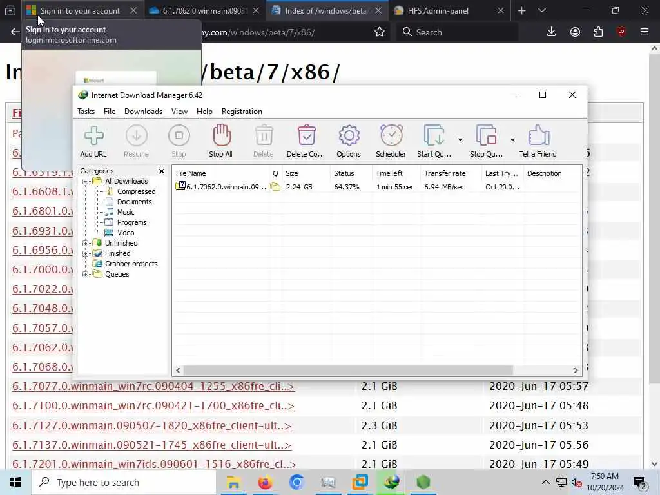Open the Firefox account icon
This screenshot has width=660, height=495.
click(575, 32)
